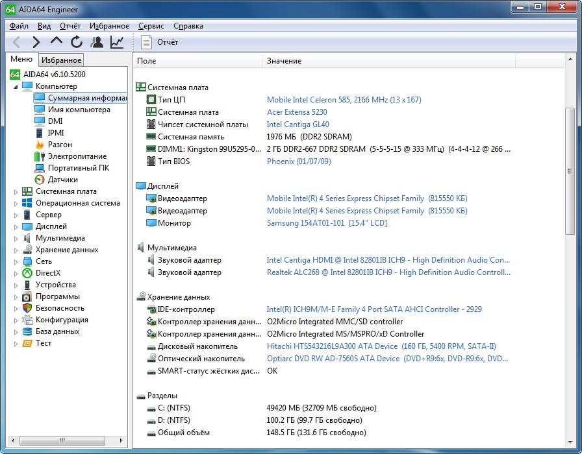Open the Отчёт menu in the menu bar
This screenshot has width=582, height=454.
(70, 26)
